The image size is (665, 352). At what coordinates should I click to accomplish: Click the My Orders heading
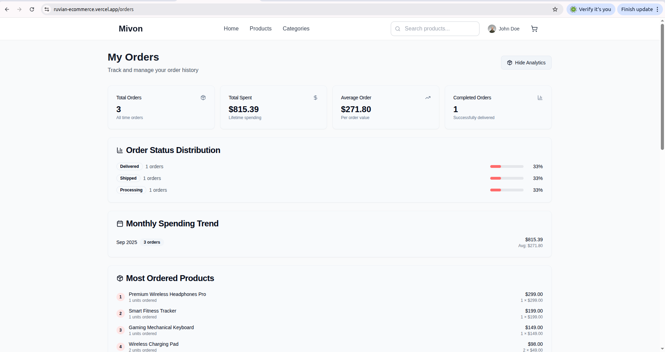pyautogui.click(x=133, y=57)
